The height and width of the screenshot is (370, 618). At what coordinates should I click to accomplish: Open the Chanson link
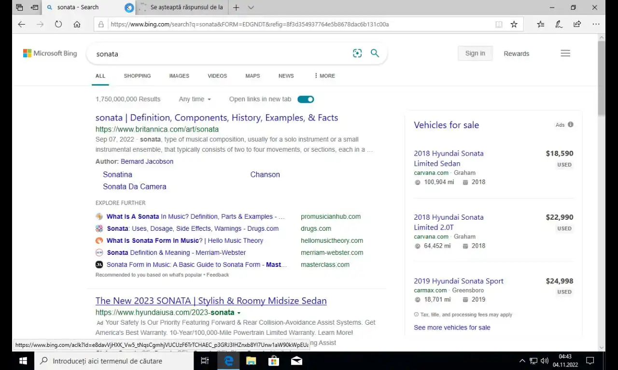[x=265, y=174]
